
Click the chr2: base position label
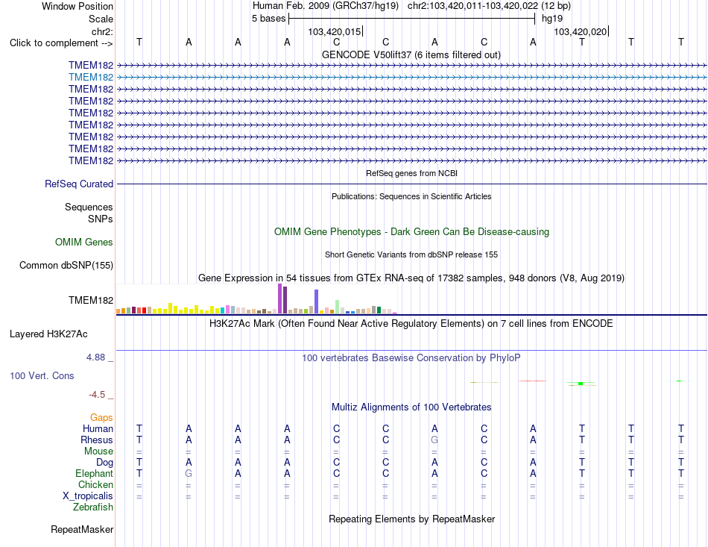click(102, 31)
